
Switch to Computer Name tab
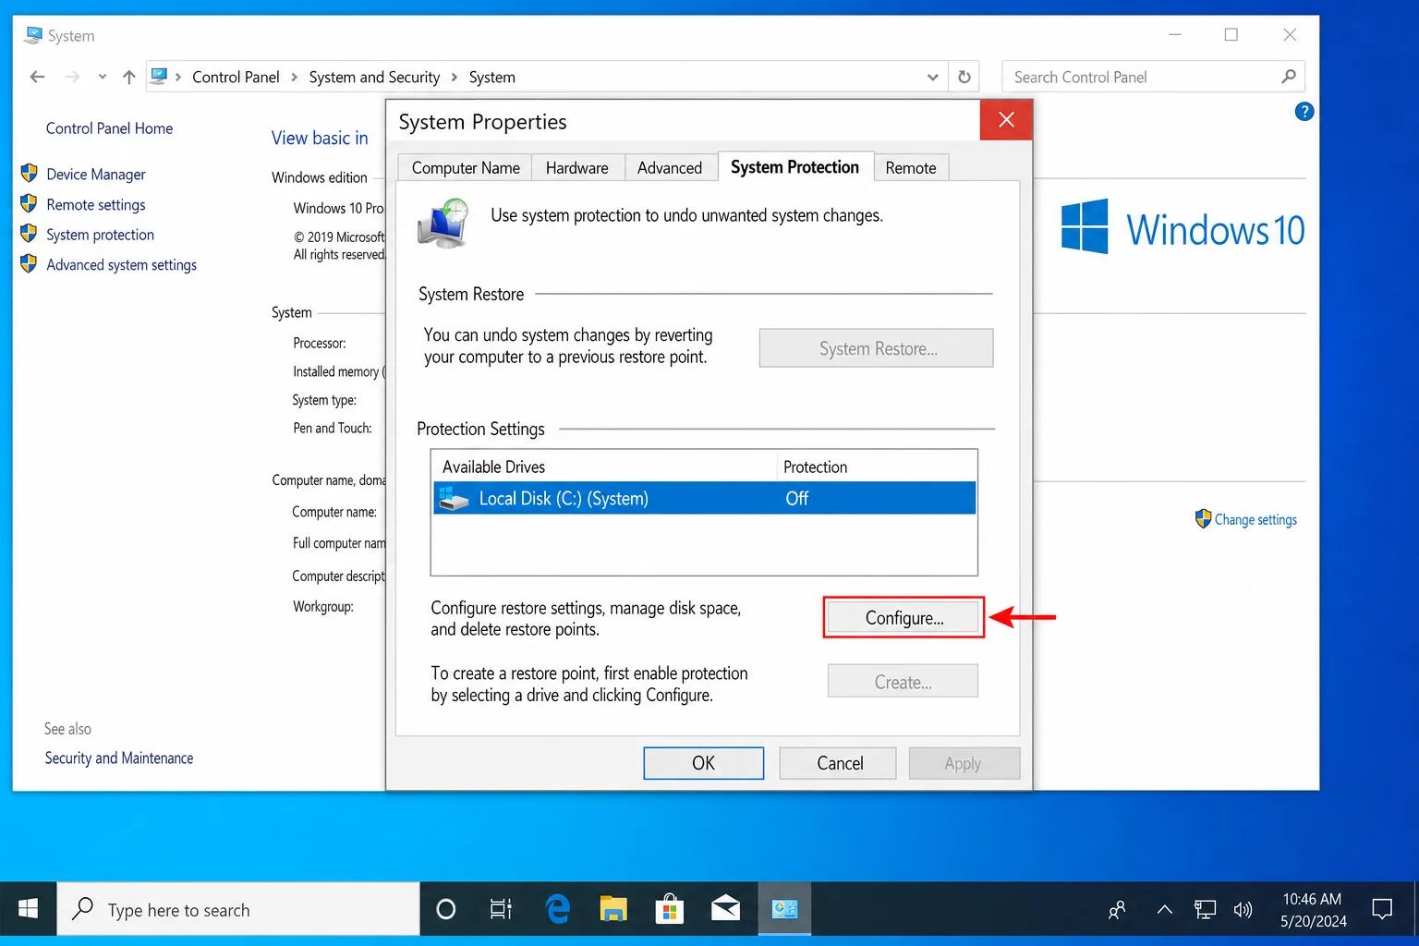466,168
